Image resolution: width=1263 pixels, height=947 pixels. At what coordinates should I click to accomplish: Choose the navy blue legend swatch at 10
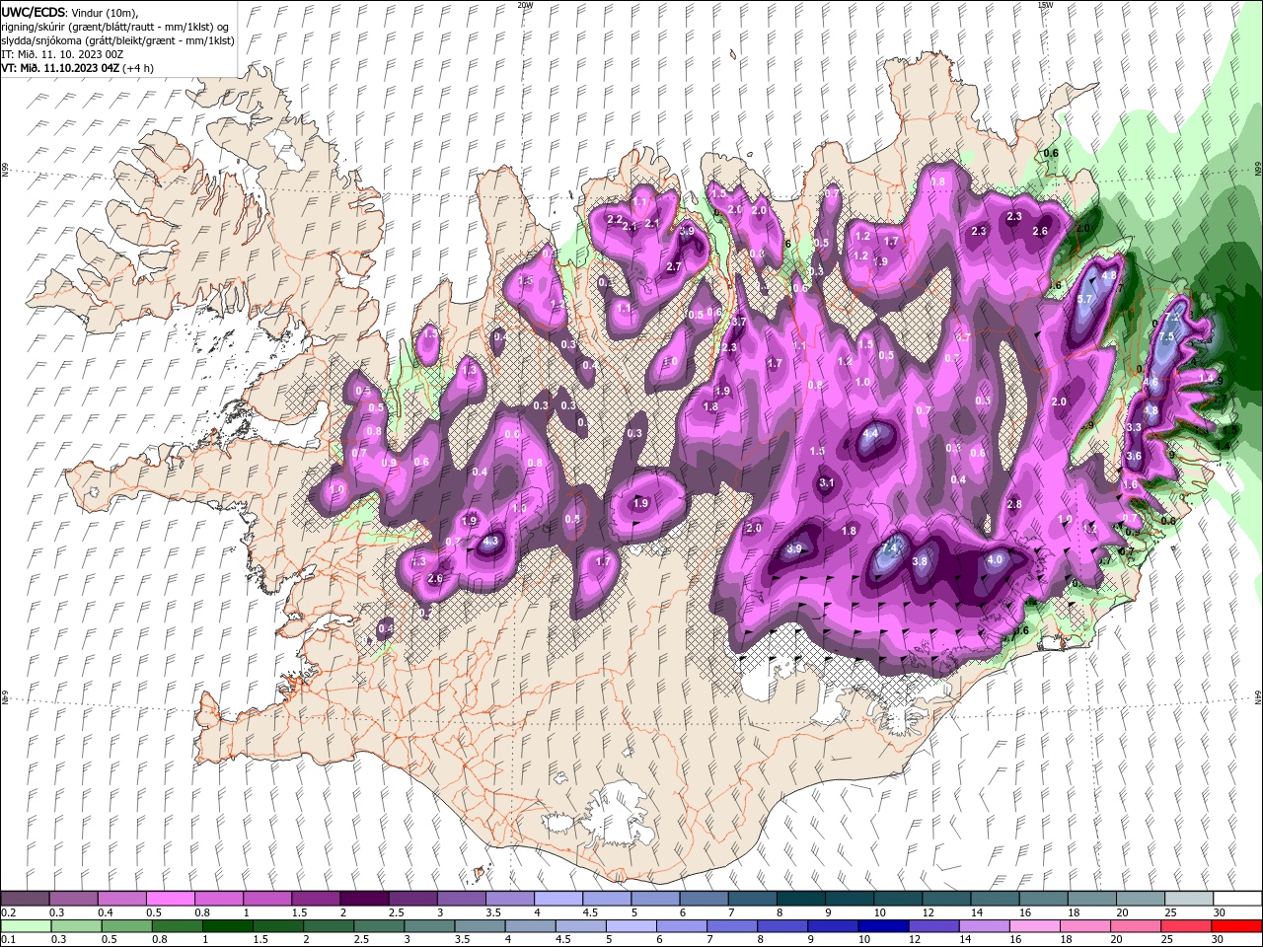[x=881, y=926]
